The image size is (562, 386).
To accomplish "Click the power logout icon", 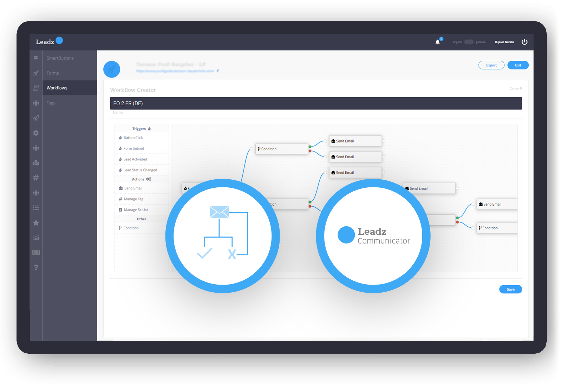I will [x=524, y=42].
